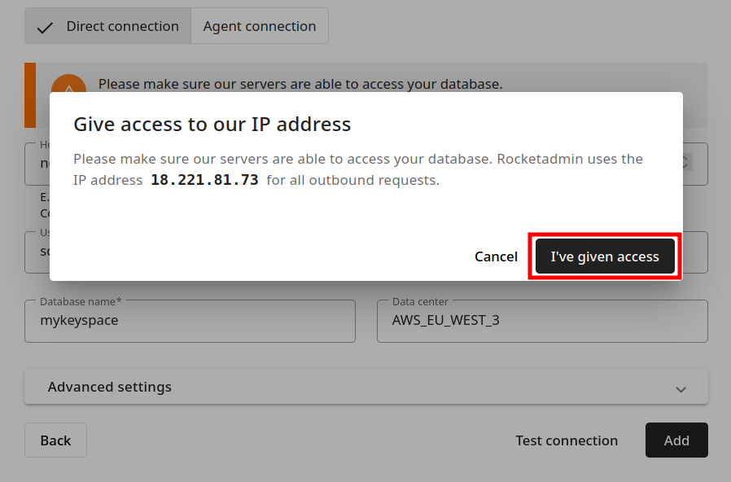This screenshot has width=731, height=482.
Task: Confirm with "I've given access" button
Action: tap(605, 256)
